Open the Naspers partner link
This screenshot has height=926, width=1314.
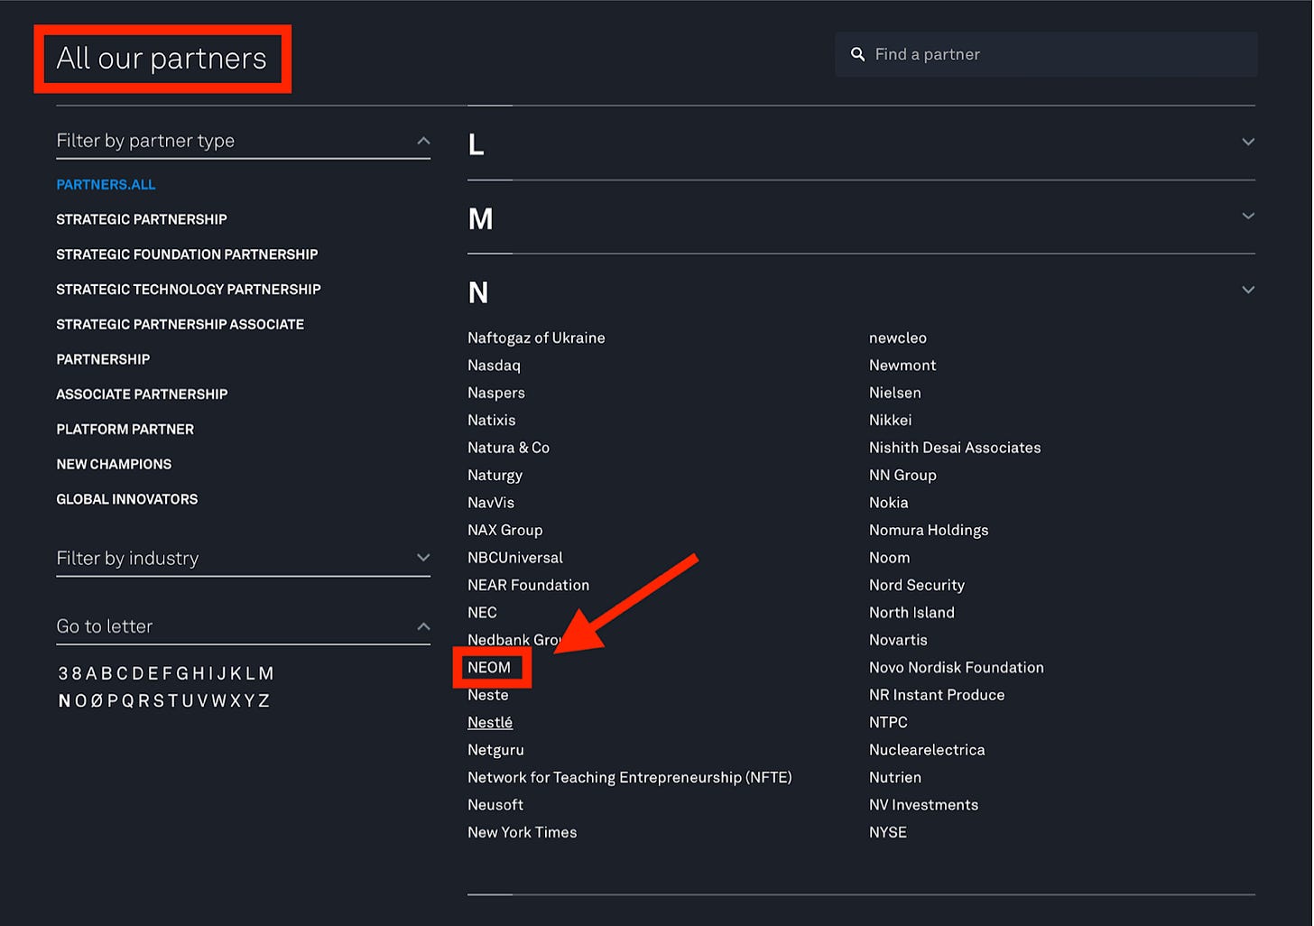(496, 393)
